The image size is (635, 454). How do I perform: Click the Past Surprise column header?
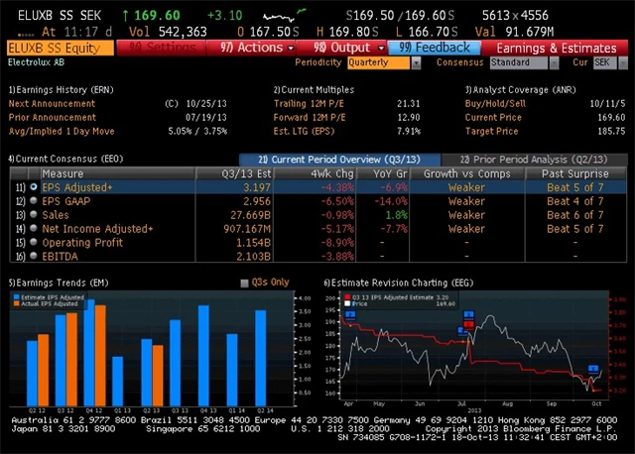tap(575, 173)
